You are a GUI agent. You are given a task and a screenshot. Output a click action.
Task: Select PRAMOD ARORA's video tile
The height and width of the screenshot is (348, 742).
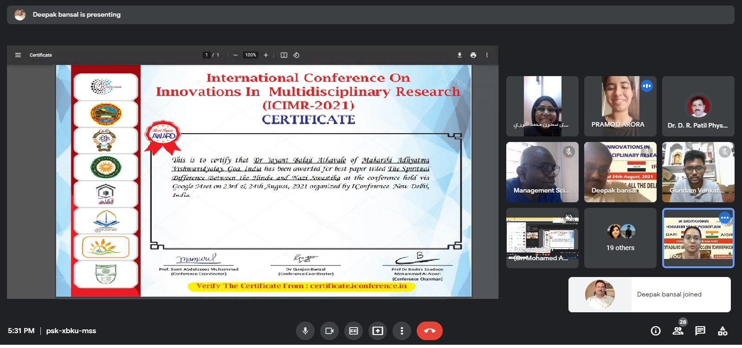[620, 106]
